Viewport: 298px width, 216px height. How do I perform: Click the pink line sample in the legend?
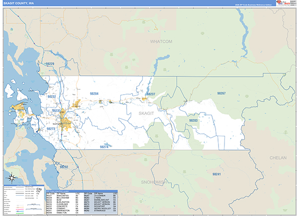click(20, 210)
